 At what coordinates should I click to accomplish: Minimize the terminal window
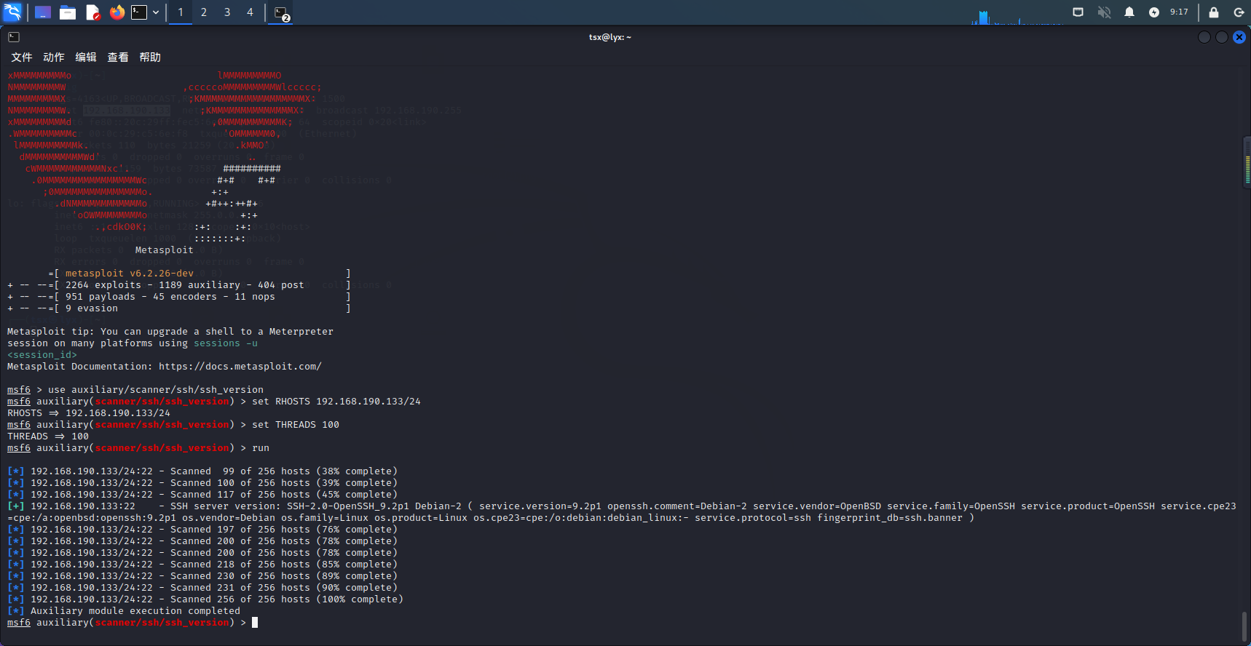pos(1204,37)
